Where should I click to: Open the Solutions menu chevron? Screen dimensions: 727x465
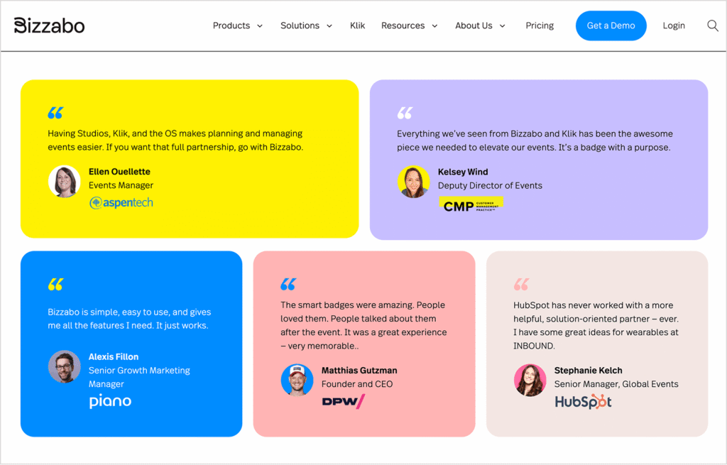331,25
